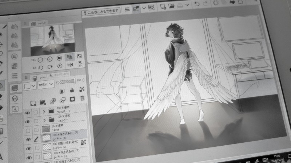Click the layer opacity slider
Viewport: 291px width, 163px height.
[66, 81]
